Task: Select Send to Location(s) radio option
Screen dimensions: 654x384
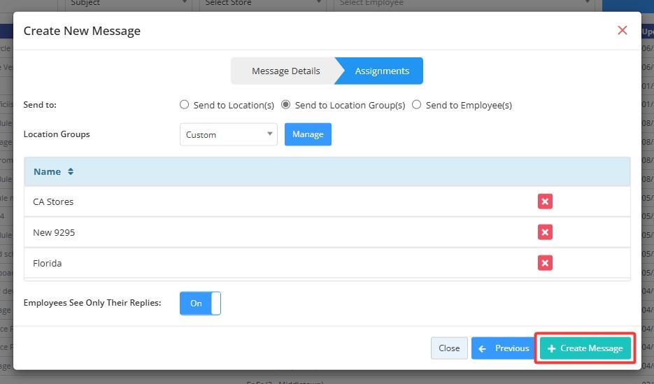Action: click(185, 105)
